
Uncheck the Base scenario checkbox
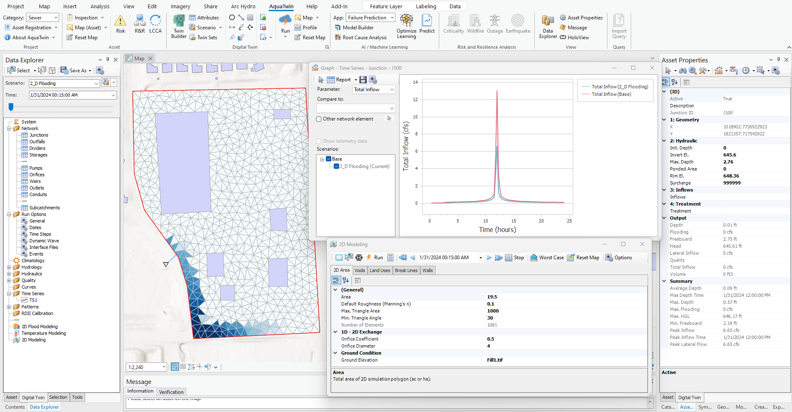tap(329, 159)
